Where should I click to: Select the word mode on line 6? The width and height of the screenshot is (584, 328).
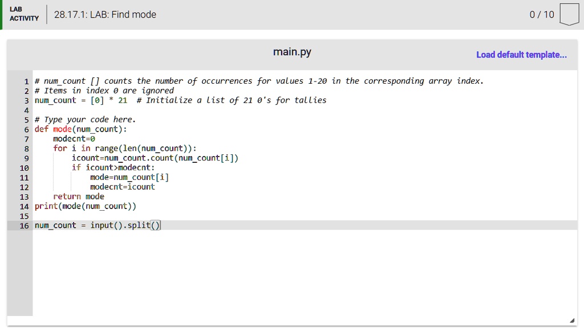click(62, 129)
